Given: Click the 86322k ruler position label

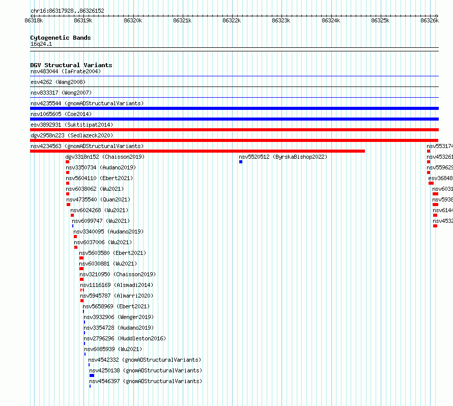Looking at the screenshot, I should coord(232,20).
